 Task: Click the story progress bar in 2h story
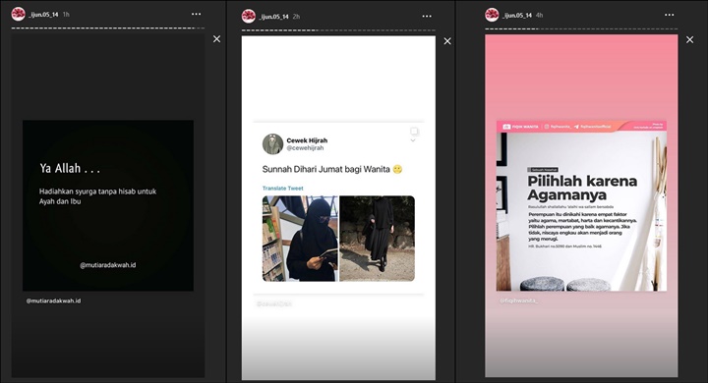pos(338,30)
